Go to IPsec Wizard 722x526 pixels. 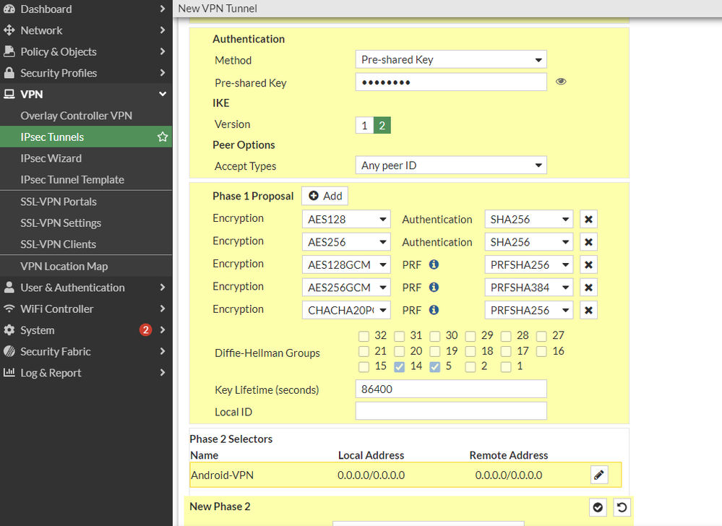[x=51, y=158]
